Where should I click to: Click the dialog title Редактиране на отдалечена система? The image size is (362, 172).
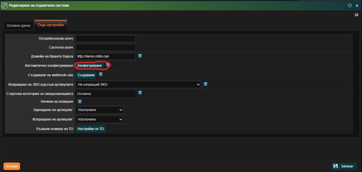tap(39, 5)
